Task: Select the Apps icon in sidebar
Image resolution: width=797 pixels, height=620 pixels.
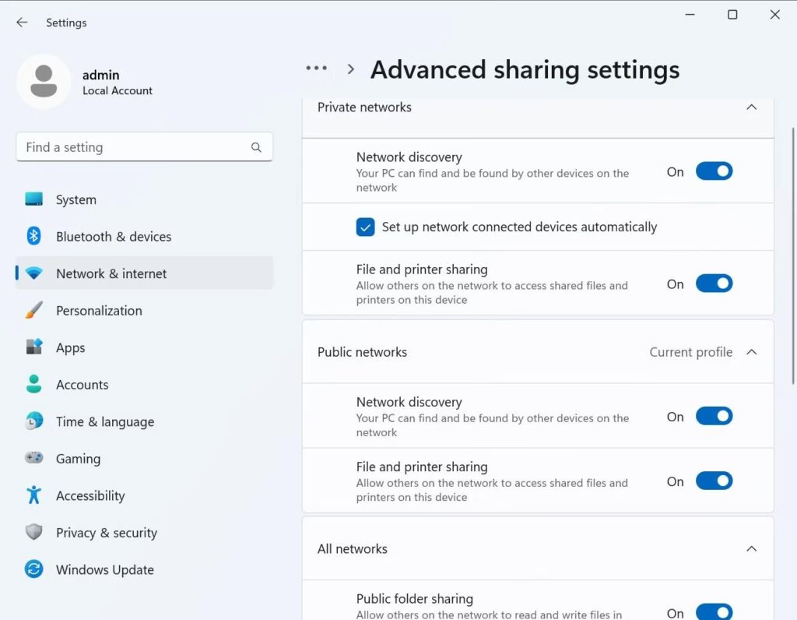Action: (33, 347)
